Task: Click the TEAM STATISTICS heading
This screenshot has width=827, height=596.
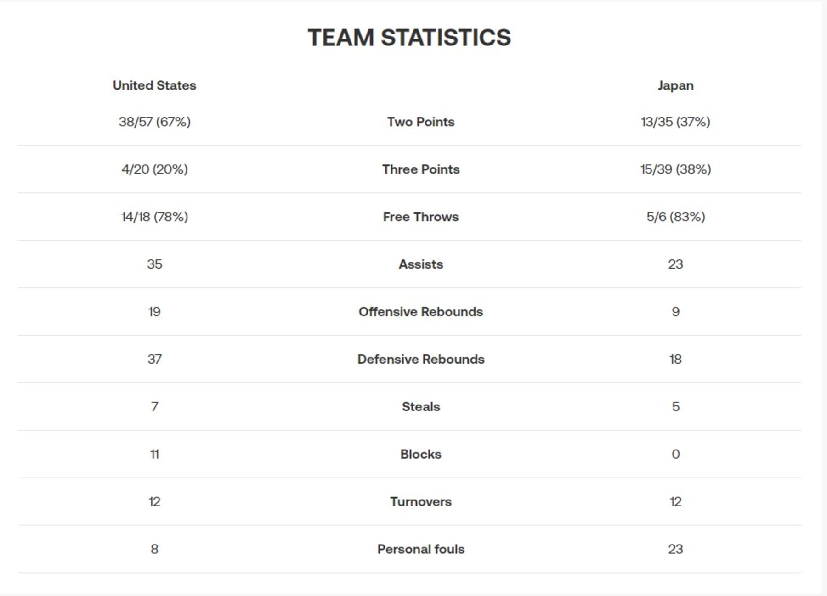Action: [409, 37]
